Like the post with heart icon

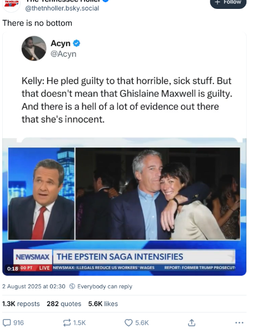tap(128, 323)
